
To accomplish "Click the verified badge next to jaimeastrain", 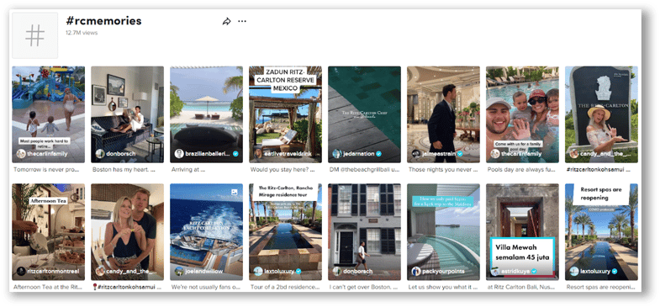I will [x=460, y=154].
